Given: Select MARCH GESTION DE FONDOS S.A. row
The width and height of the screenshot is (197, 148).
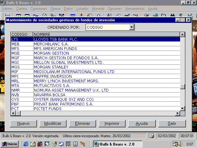Looking at the screenshot, I should (x=95, y=58).
